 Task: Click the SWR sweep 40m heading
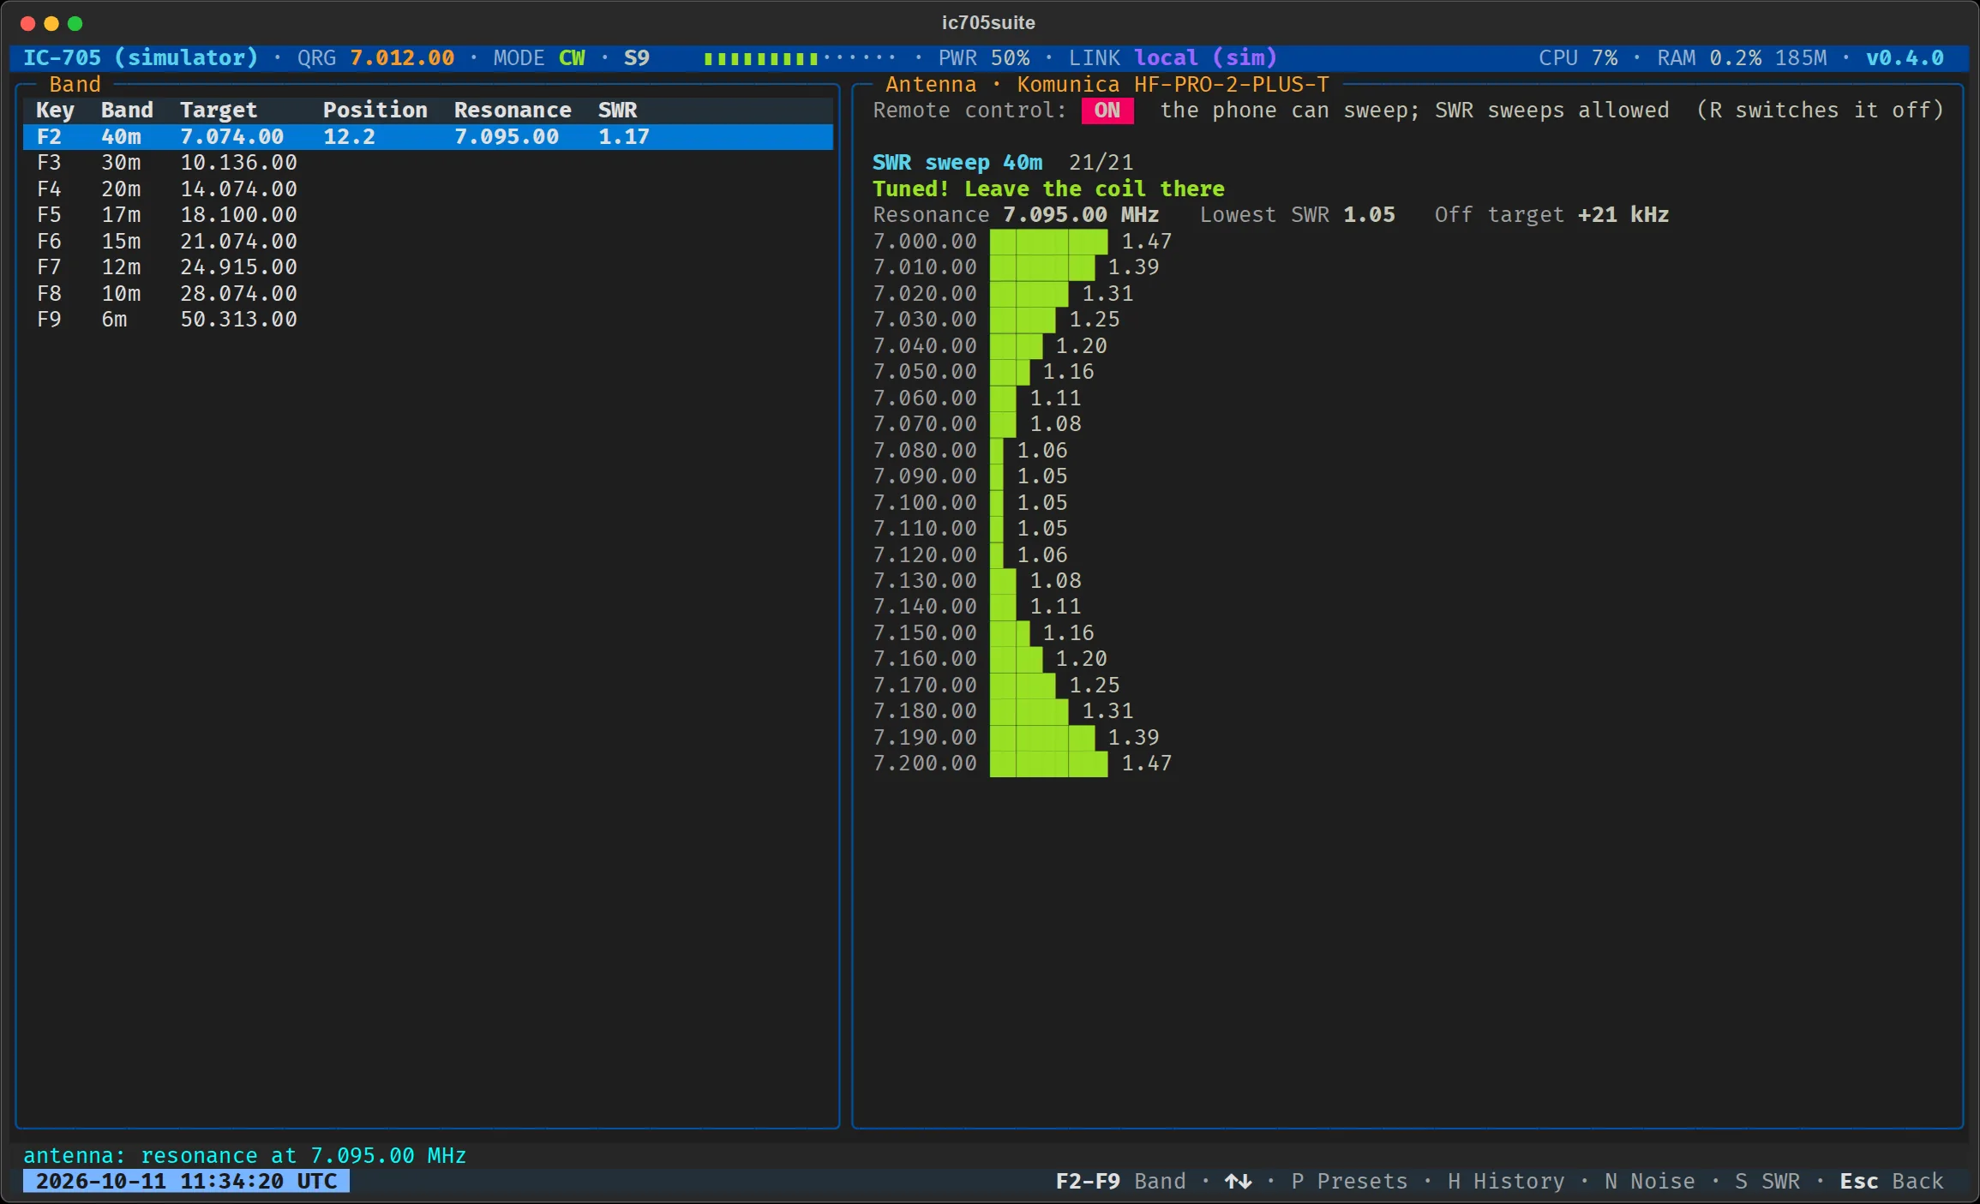pyautogui.click(x=957, y=163)
